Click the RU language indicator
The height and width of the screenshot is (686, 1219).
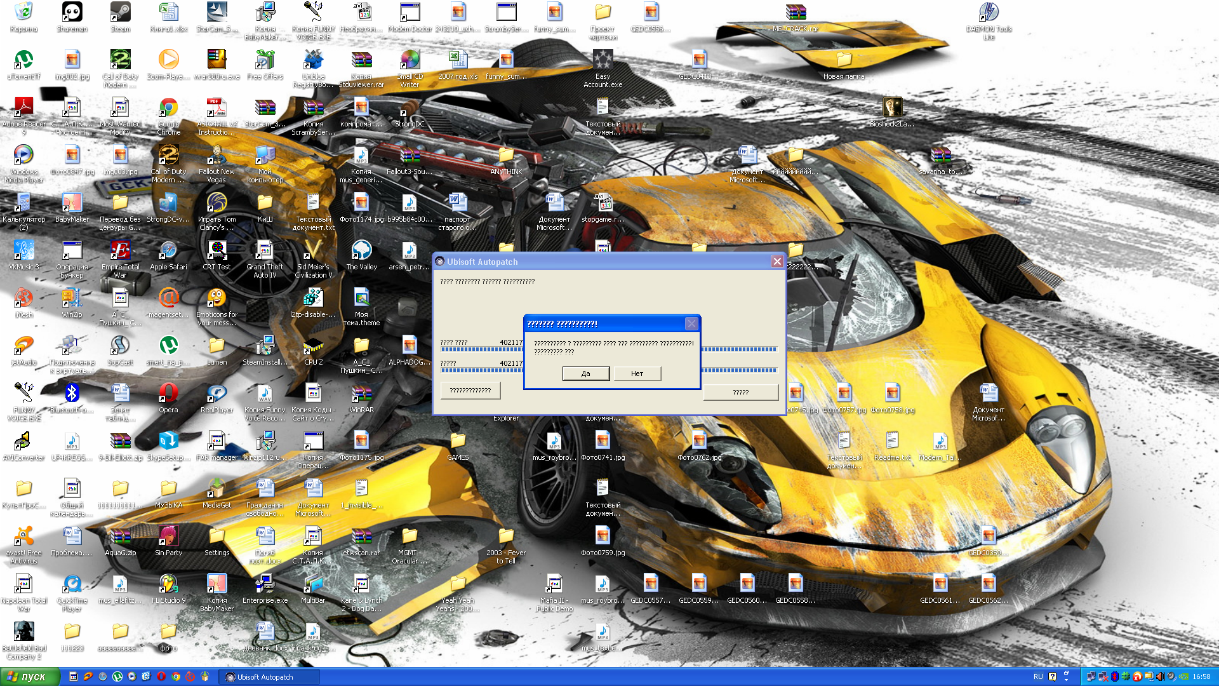point(1038,677)
